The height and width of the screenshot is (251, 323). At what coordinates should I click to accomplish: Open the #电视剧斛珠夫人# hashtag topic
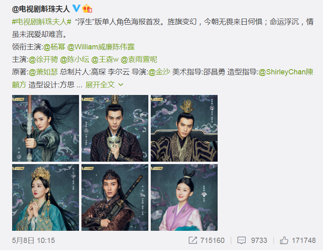[42, 22]
